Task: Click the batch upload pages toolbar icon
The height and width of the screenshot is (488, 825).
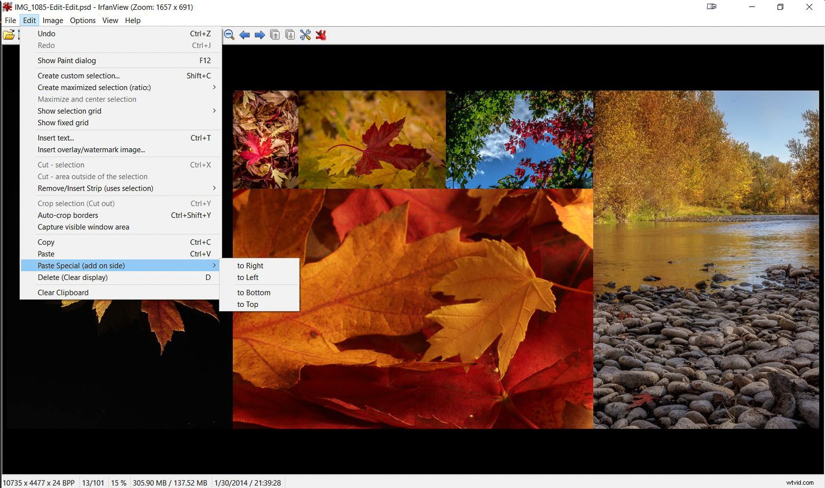Action: point(275,35)
